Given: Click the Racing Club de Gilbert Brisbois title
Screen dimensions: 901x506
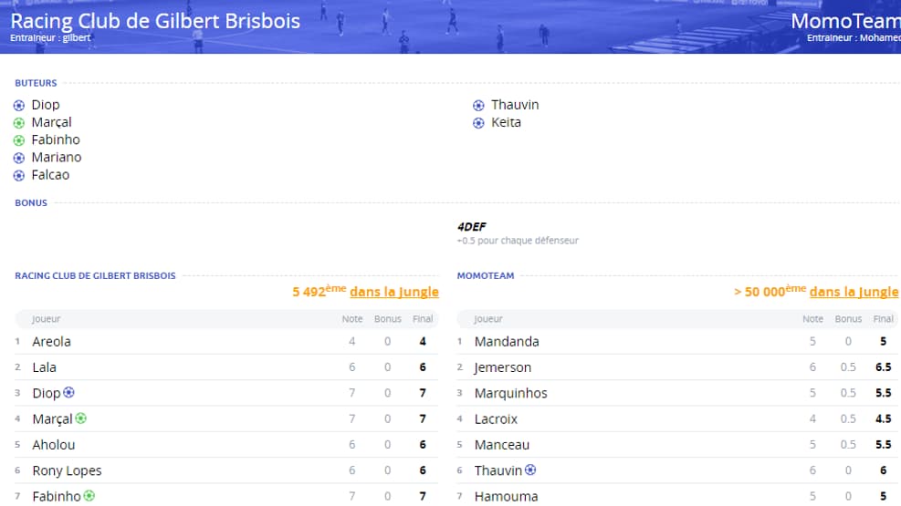Looking at the screenshot, I should click(155, 21).
